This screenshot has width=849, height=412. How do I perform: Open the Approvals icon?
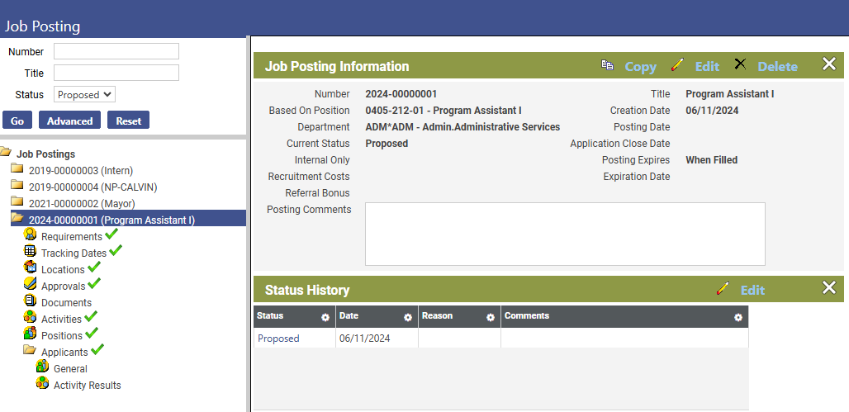[x=31, y=284]
